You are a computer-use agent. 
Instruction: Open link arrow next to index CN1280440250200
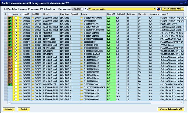[x=82, y=75]
